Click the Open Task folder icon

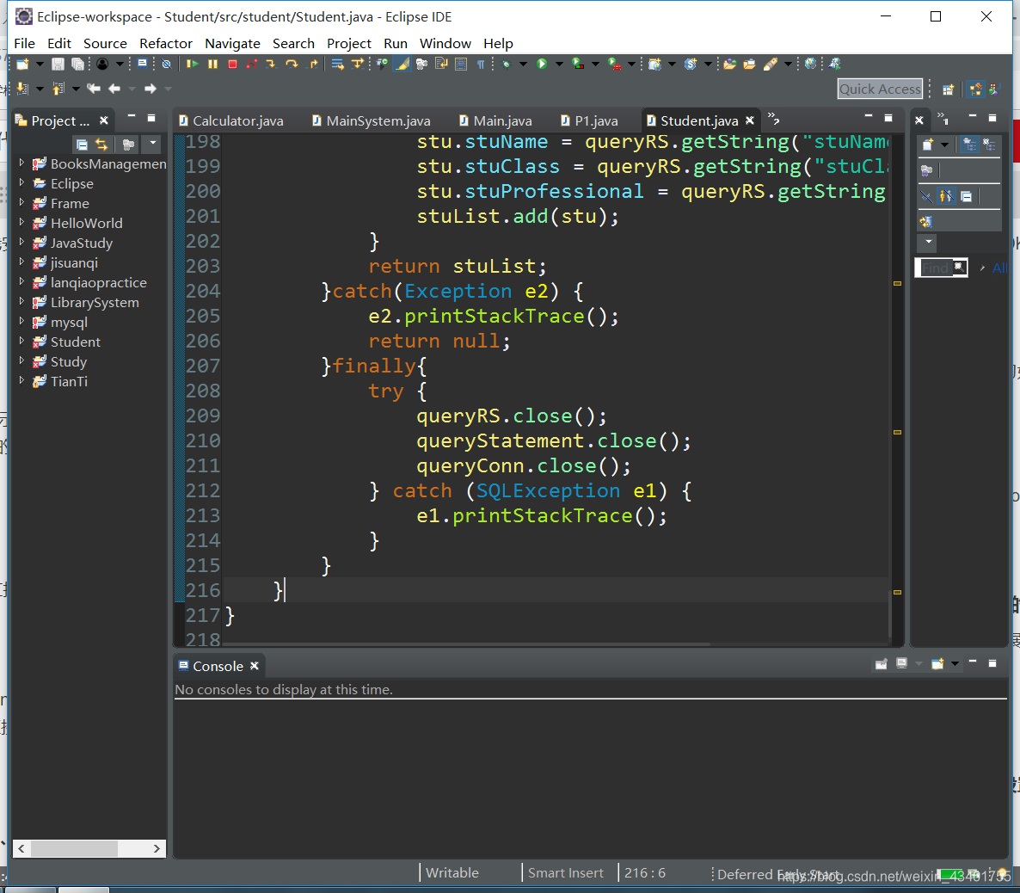point(749,64)
